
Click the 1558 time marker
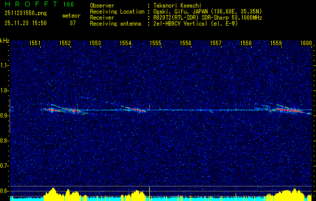(246, 43)
